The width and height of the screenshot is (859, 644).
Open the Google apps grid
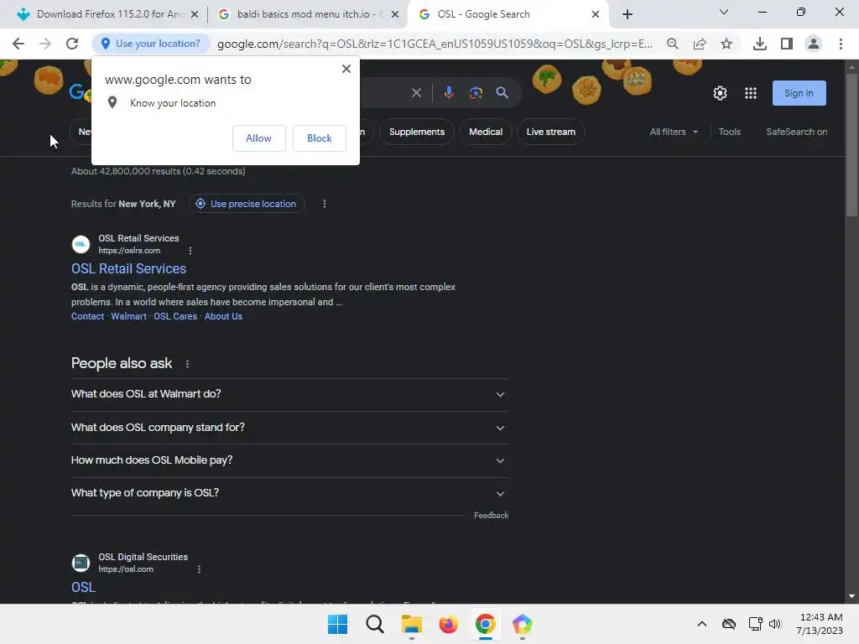(x=751, y=93)
